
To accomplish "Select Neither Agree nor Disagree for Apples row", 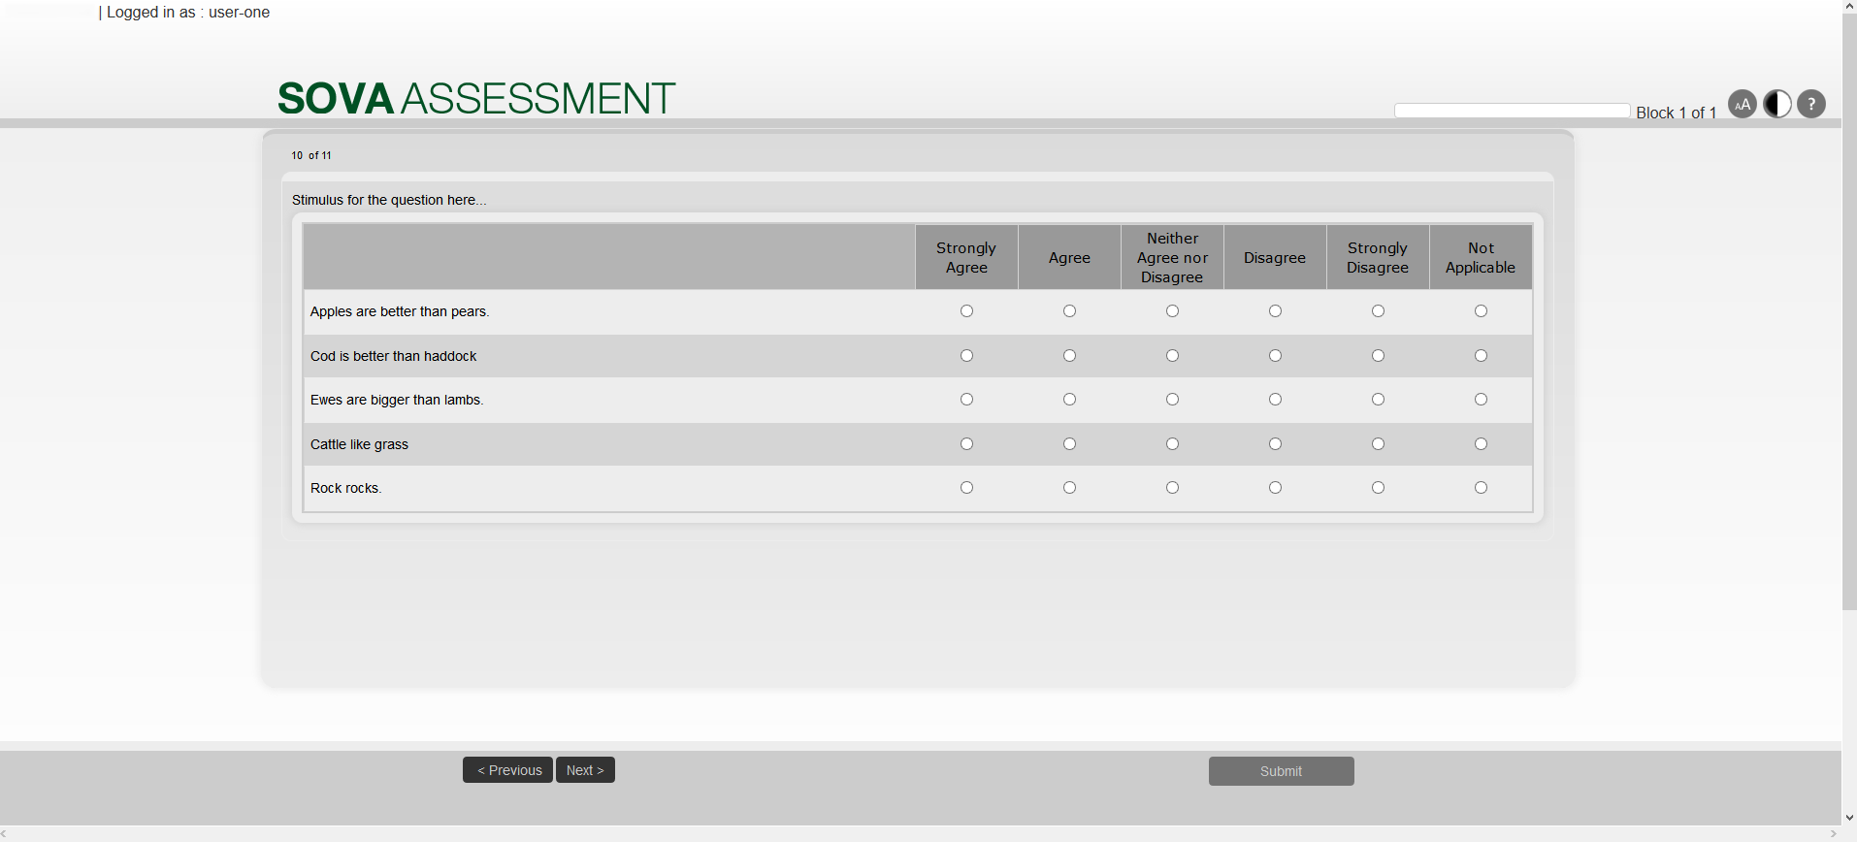I will [x=1172, y=311].
